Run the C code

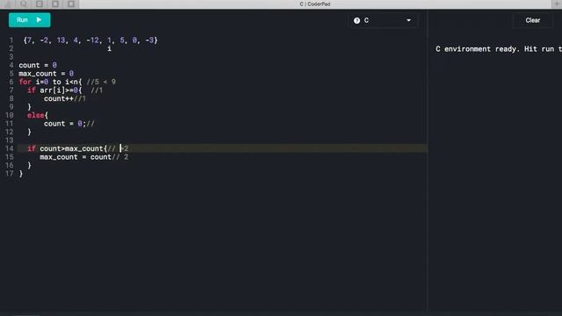tap(29, 20)
